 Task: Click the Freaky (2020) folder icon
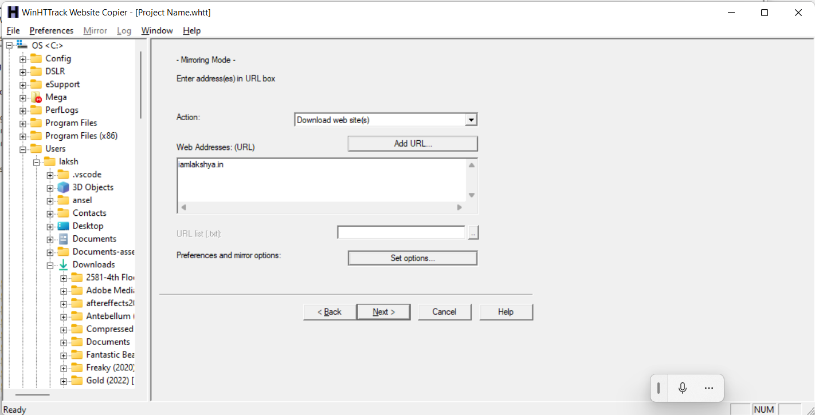(77, 367)
